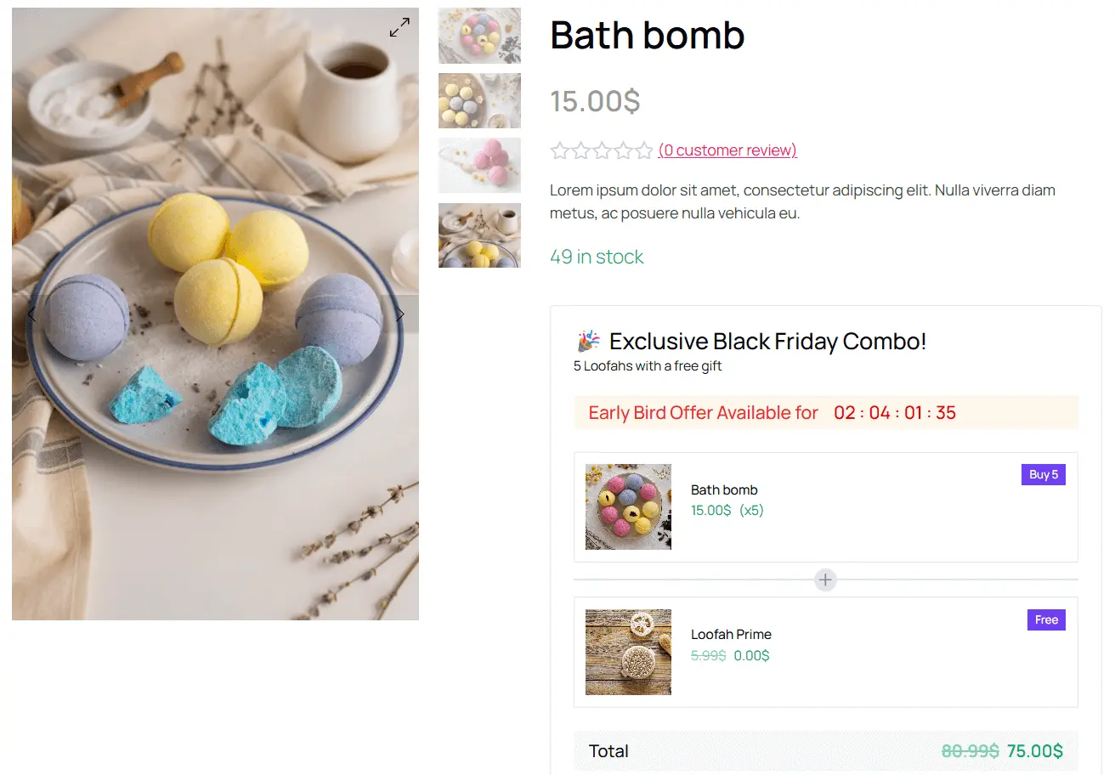Expand the Loofah Prime combo item details
Image resolution: width=1115 pixels, height=775 pixels.
tap(825, 652)
